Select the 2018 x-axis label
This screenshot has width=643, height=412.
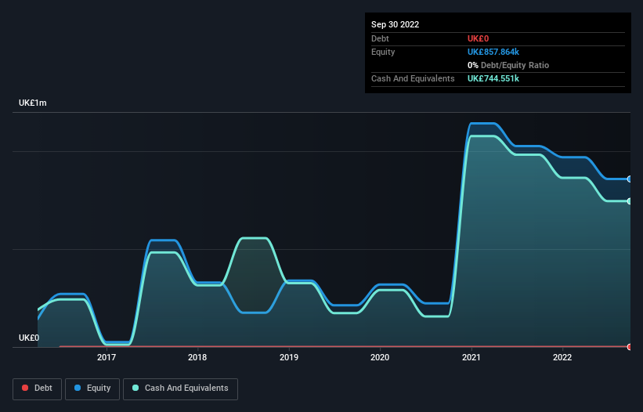[197, 357]
